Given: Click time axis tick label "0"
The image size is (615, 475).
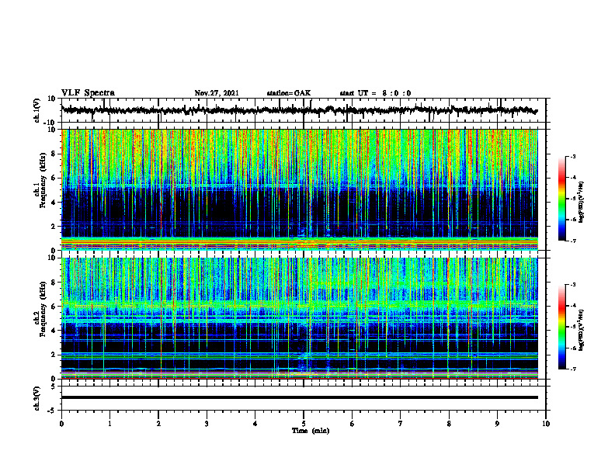Looking at the screenshot, I should point(61,424).
